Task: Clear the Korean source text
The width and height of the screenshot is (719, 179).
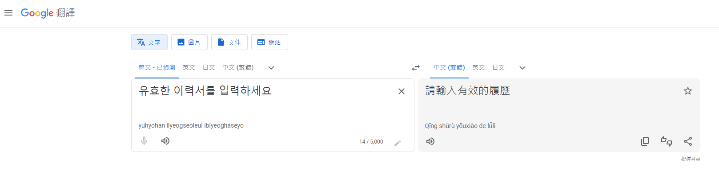Action: [401, 91]
